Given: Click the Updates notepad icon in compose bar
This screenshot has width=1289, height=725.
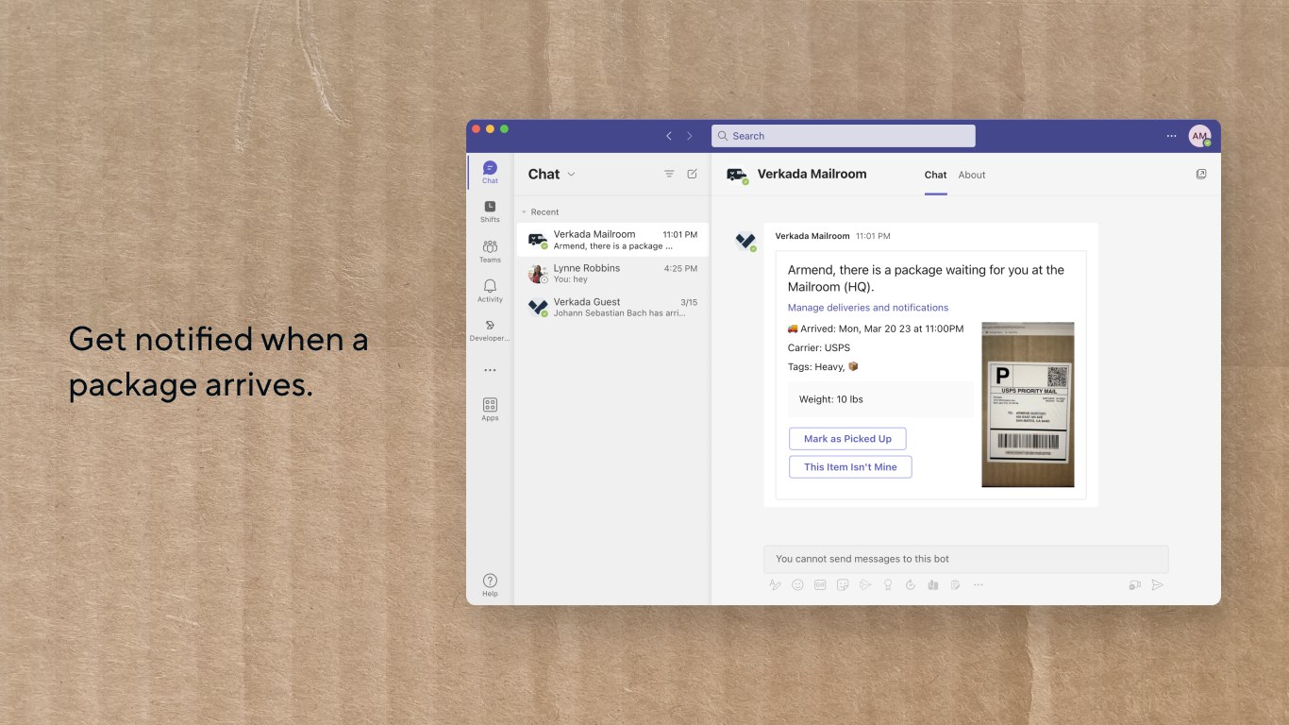Looking at the screenshot, I should pyautogui.click(x=956, y=585).
